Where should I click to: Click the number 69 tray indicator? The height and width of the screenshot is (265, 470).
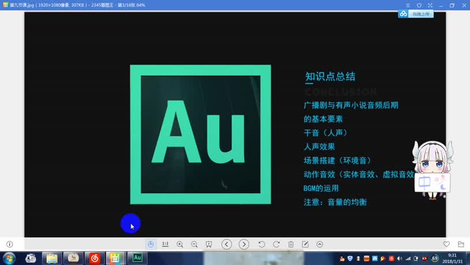point(435,258)
